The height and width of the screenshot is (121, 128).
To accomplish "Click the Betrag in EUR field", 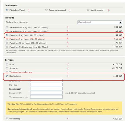I will [46, 93].
